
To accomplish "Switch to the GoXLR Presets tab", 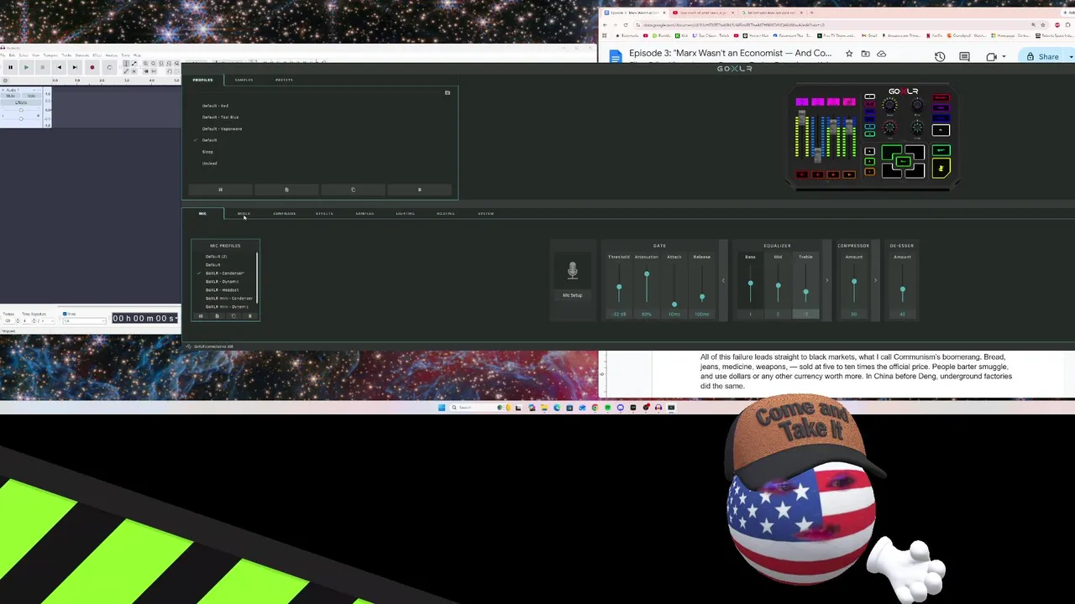I will pos(284,80).
